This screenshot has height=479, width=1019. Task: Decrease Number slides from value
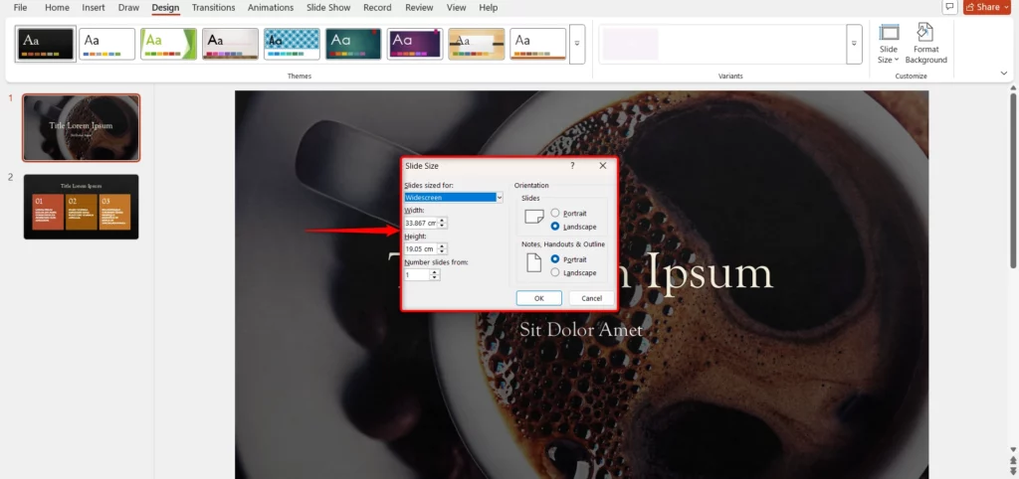click(x=436, y=278)
